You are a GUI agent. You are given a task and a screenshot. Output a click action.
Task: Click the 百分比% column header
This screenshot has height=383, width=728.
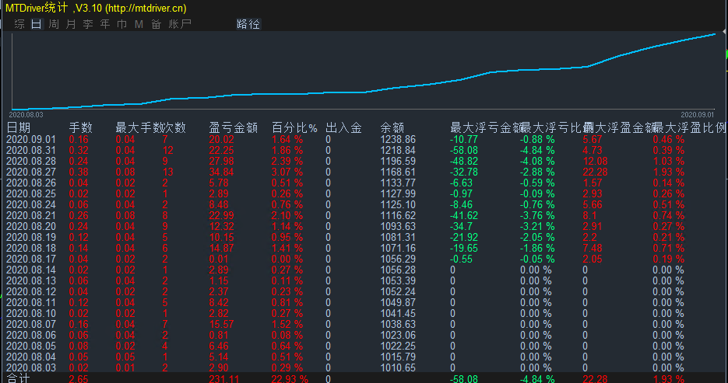(x=294, y=127)
